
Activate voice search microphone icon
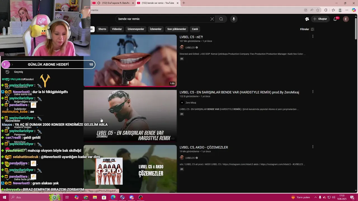coord(234,19)
